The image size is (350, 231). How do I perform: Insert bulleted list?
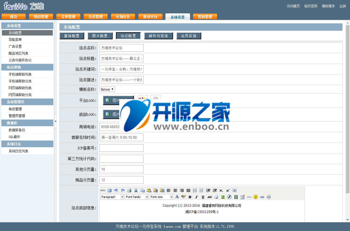pos(202,190)
